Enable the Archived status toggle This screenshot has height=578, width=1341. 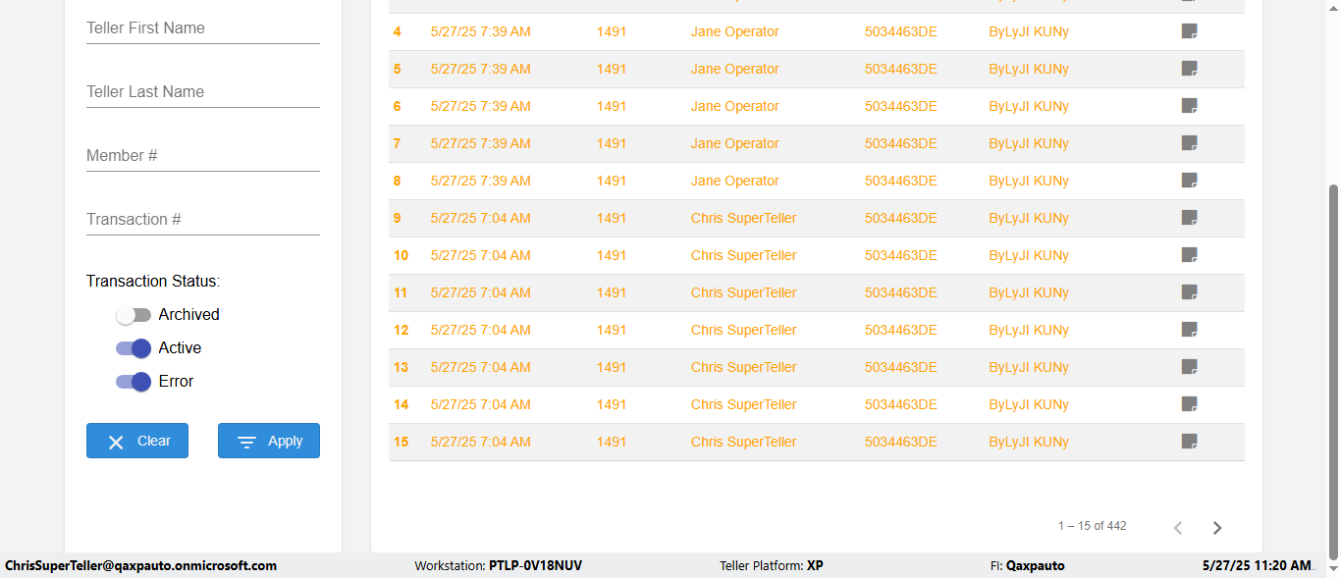pyautogui.click(x=134, y=315)
